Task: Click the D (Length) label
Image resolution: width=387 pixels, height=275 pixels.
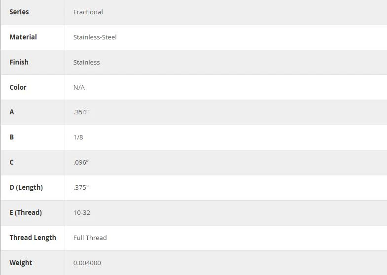Action: coord(26,187)
